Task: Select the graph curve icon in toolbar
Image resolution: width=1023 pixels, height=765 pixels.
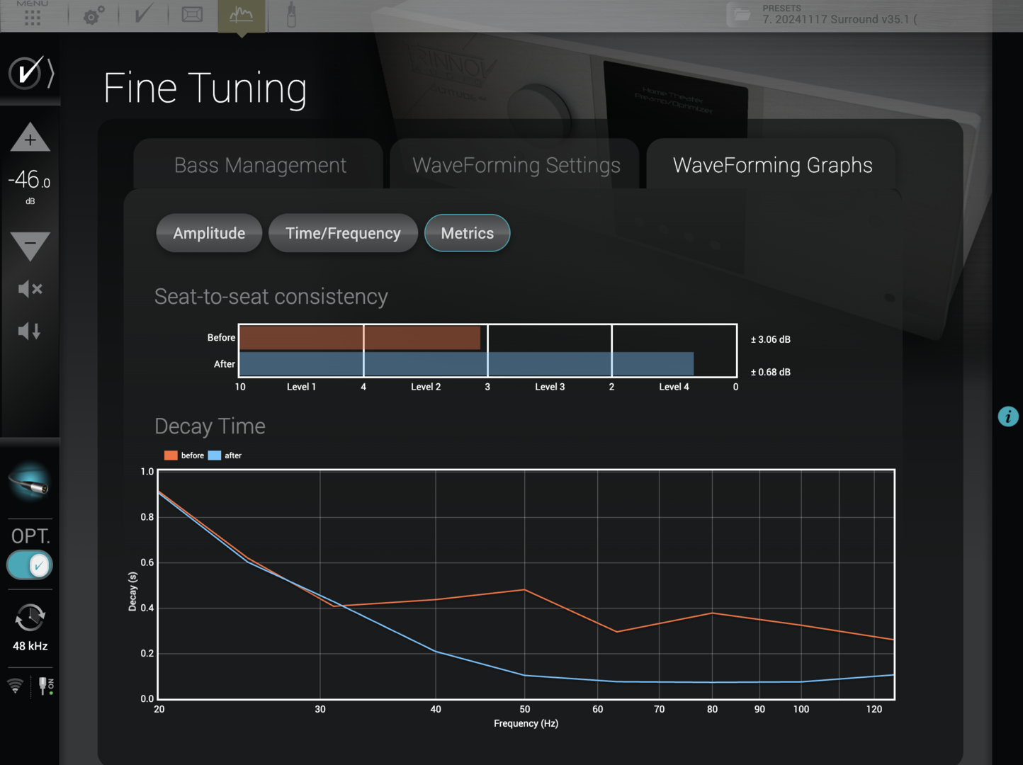Action: click(241, 15)
